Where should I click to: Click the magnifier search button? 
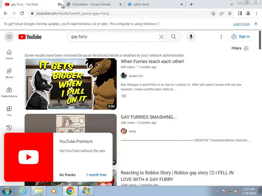tap(174, 37)
